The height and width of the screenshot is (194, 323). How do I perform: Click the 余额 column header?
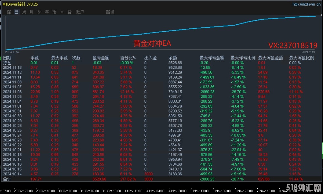point(173,58)
